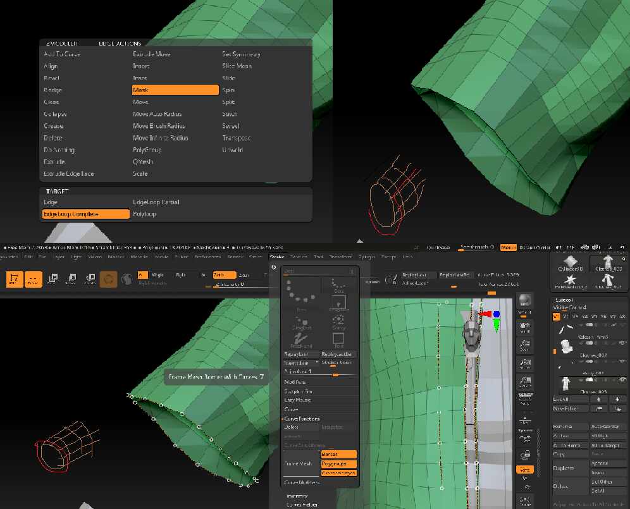The width and height of the screenshot is (630, 509).
Task: Adjust the See-through slider in title bar
Action: click(477, 247)
